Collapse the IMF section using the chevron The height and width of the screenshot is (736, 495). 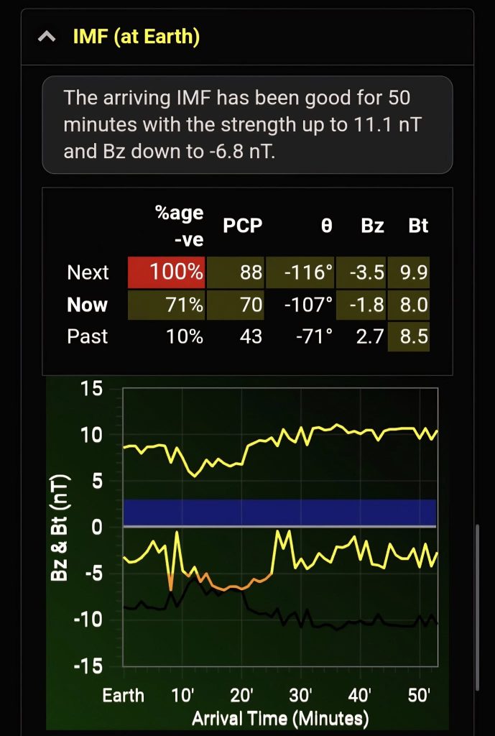pos(47,37)
